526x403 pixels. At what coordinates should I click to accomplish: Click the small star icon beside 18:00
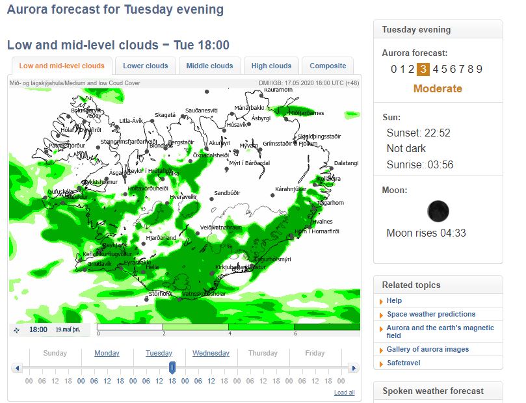(17, 330)
